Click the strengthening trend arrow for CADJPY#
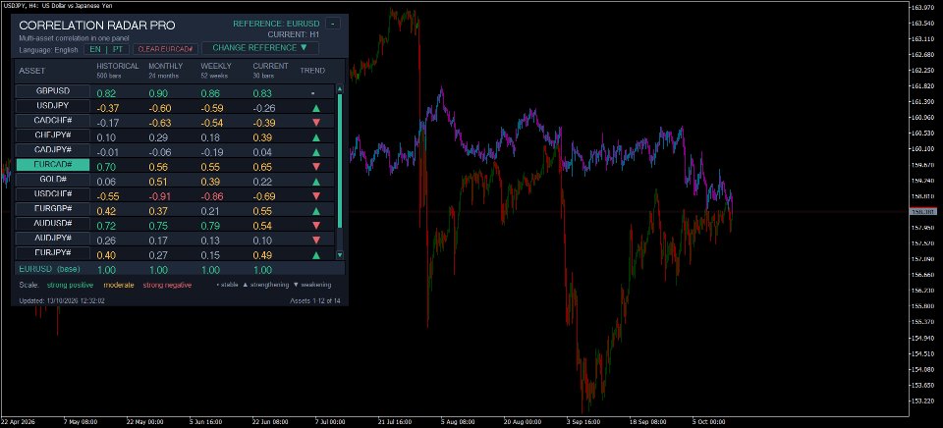943x428 pixels. coord(316,153)
